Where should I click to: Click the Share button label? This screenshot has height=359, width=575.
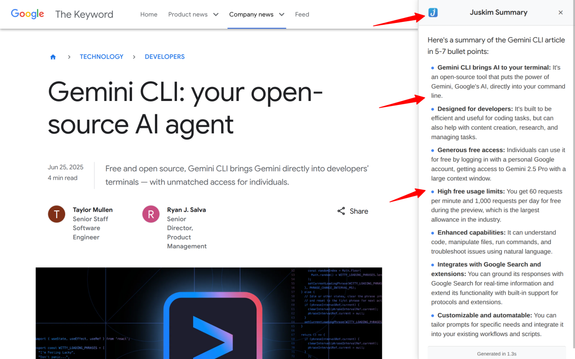[359, 211]
